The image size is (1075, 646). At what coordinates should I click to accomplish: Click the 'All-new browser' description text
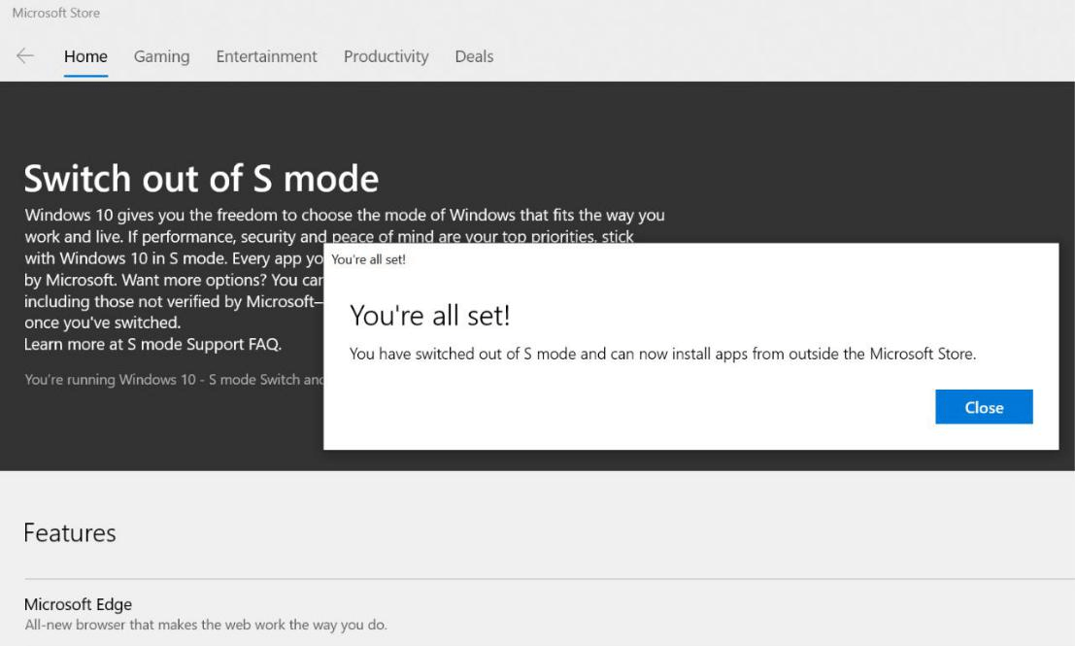click(x=205, y=625)
